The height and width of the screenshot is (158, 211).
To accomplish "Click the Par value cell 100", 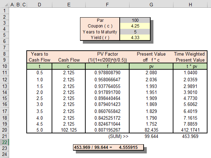I will [135, 20].
